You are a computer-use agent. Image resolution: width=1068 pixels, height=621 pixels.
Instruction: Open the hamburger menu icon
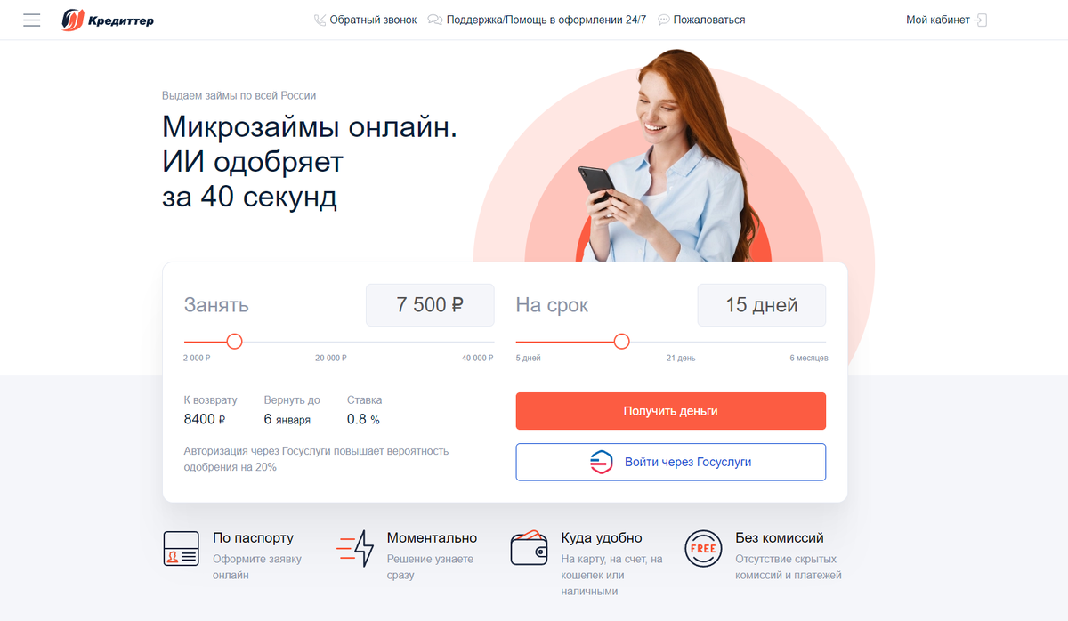pyautogui.click(x=32, y=20)
